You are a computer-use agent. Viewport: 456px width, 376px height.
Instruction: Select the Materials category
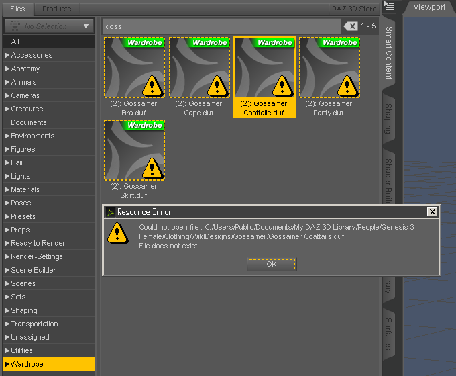[49, 189]
